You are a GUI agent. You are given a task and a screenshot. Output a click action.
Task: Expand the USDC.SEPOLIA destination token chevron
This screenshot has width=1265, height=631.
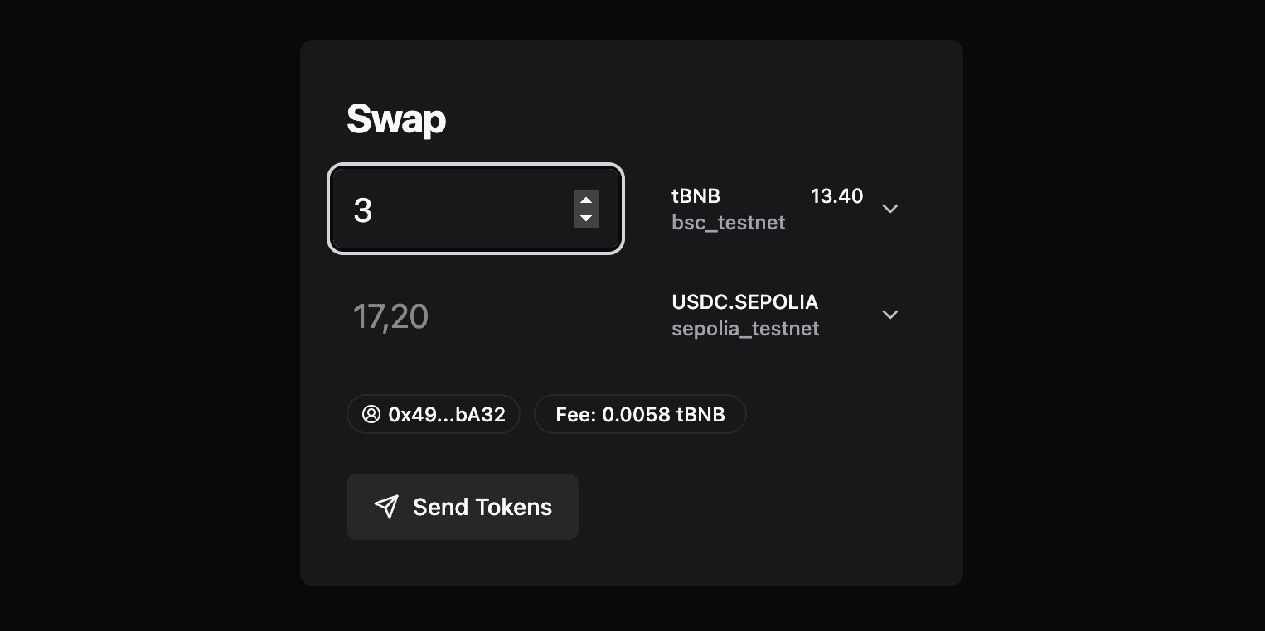coord(890,315)
